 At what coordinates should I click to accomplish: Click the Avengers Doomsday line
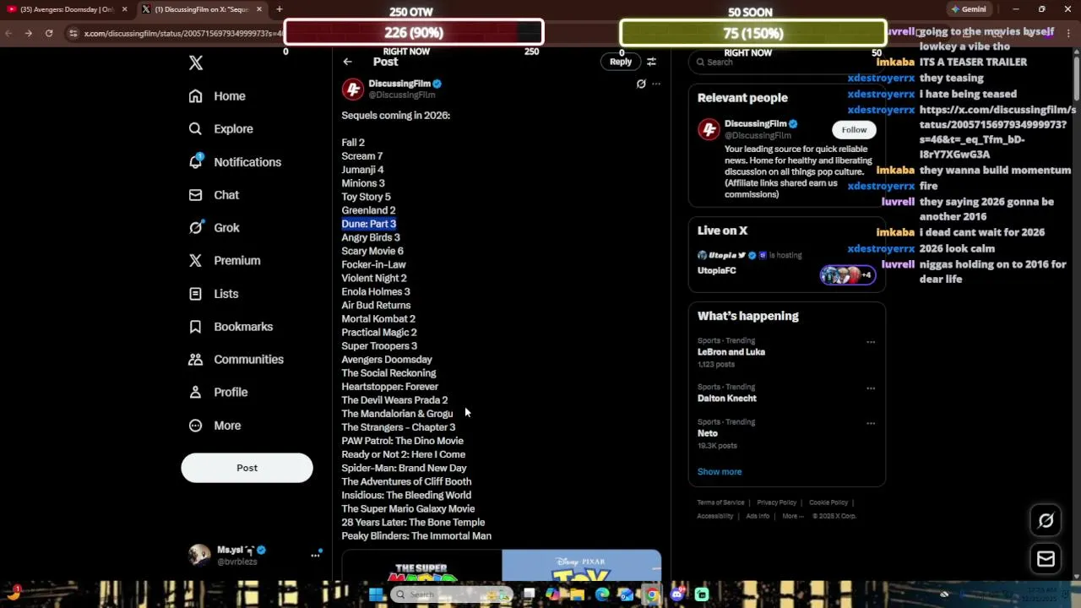click(x=387, y=360)
